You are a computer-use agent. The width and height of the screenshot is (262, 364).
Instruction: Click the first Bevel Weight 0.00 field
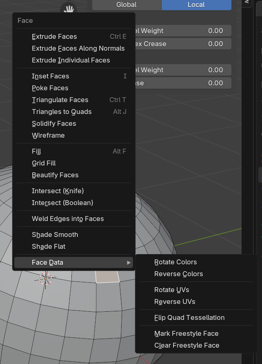pyautogui.click(x=183, y=31)
